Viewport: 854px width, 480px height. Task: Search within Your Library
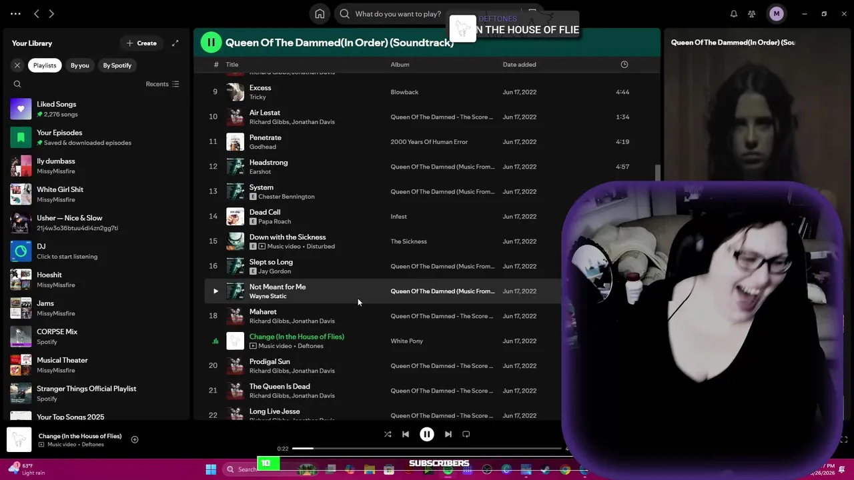point(17,84)
